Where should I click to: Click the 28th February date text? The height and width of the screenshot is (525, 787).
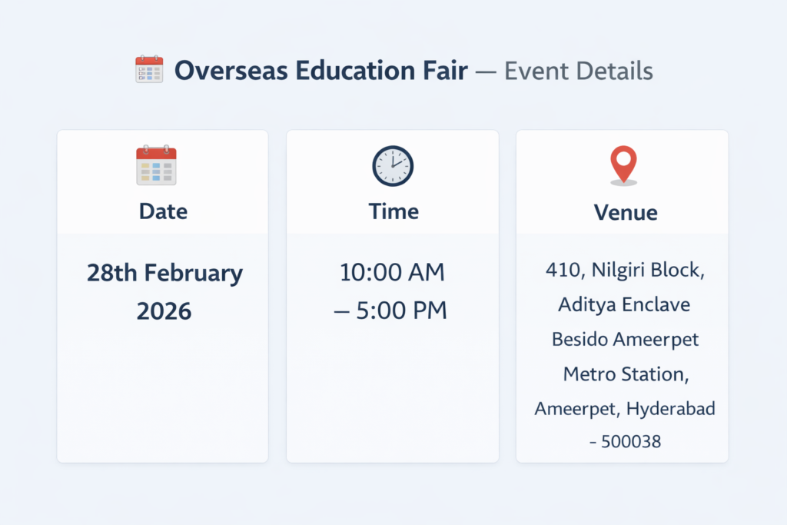164,273
